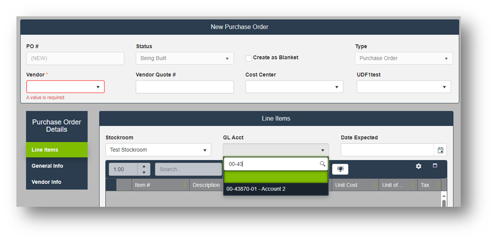The height and width of the screenshot is (240, 494).
Task: Open the UDF1test dropdown
Action: pos(445,87)
